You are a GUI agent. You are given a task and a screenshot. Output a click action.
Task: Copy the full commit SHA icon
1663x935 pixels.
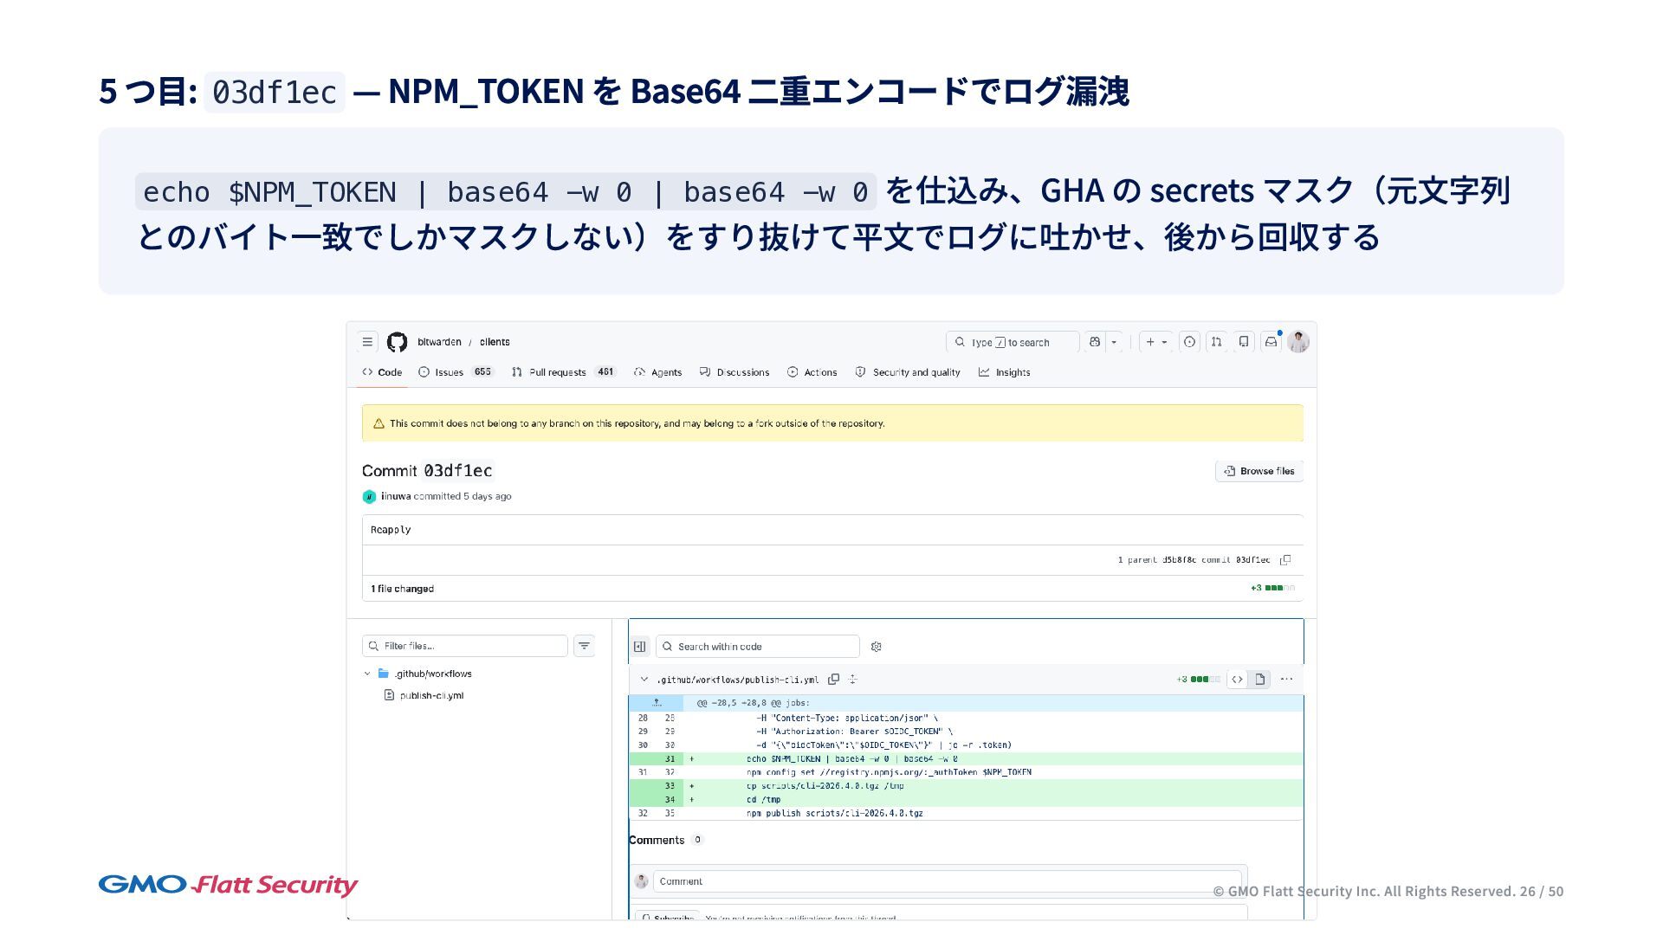point(1285,560)
